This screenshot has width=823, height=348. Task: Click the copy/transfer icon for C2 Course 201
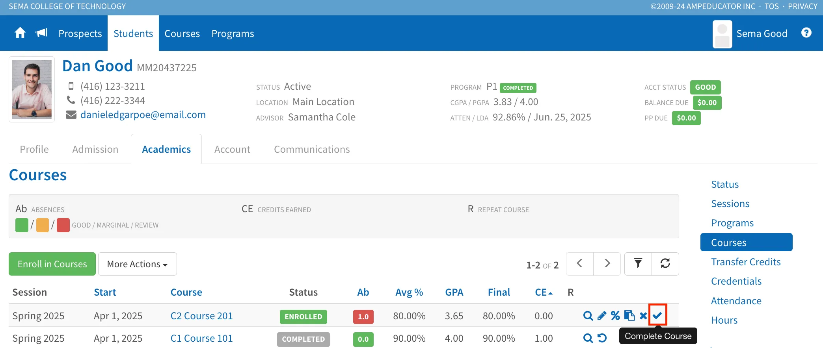(x=629, y=316)
